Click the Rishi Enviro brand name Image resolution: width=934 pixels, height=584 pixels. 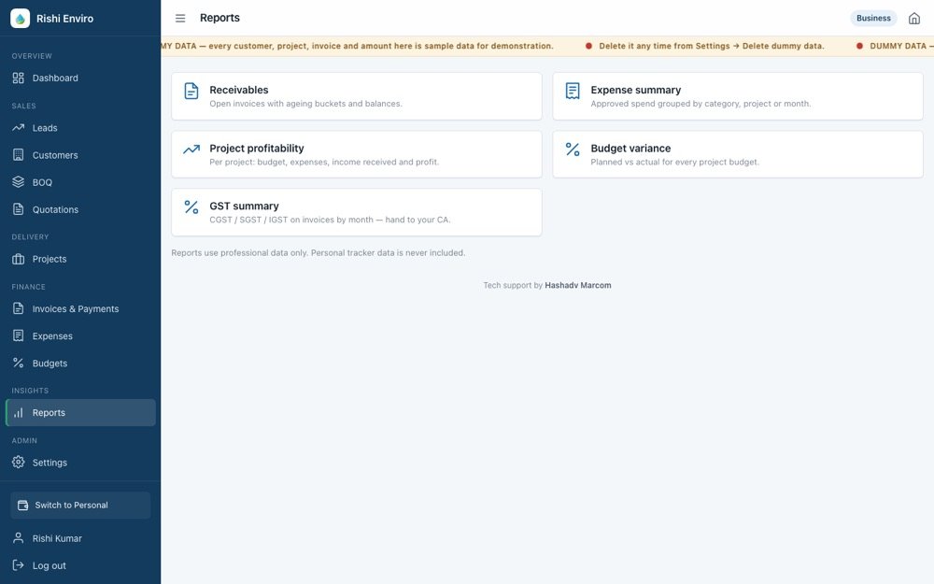pos(65,19)
